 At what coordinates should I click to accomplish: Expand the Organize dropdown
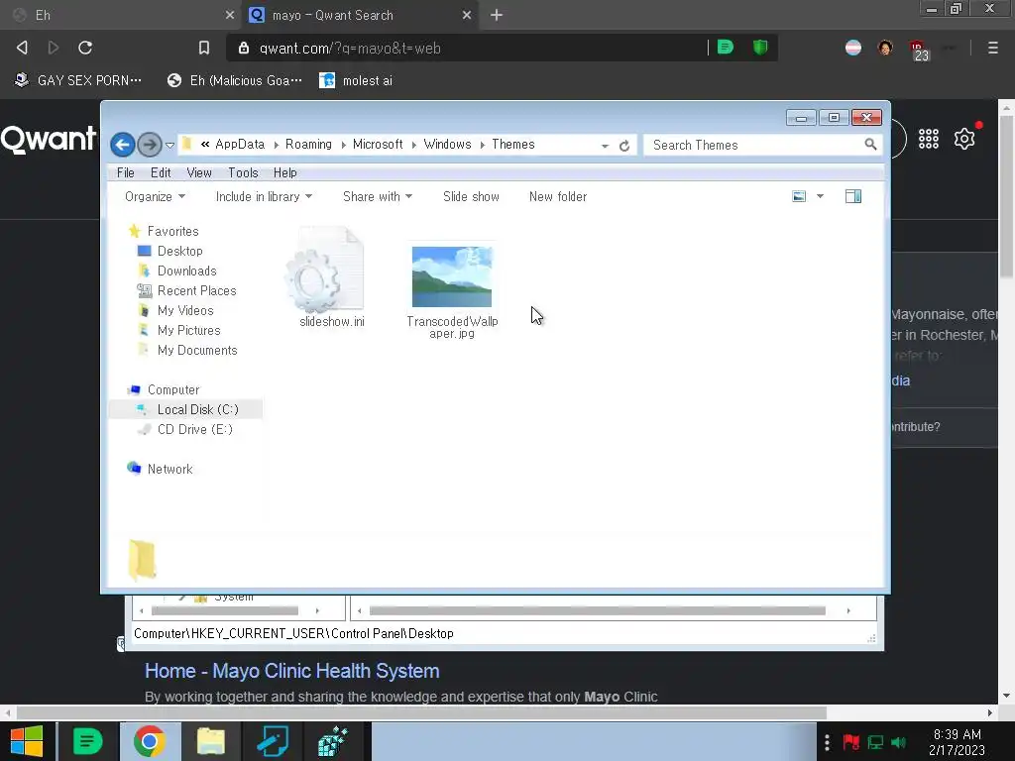click(x=155, y=197)
